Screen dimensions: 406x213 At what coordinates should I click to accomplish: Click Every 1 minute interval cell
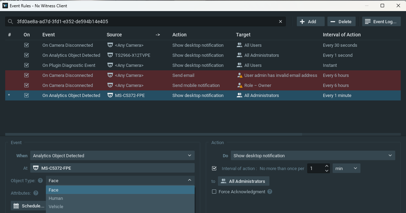tap(337, 95)
